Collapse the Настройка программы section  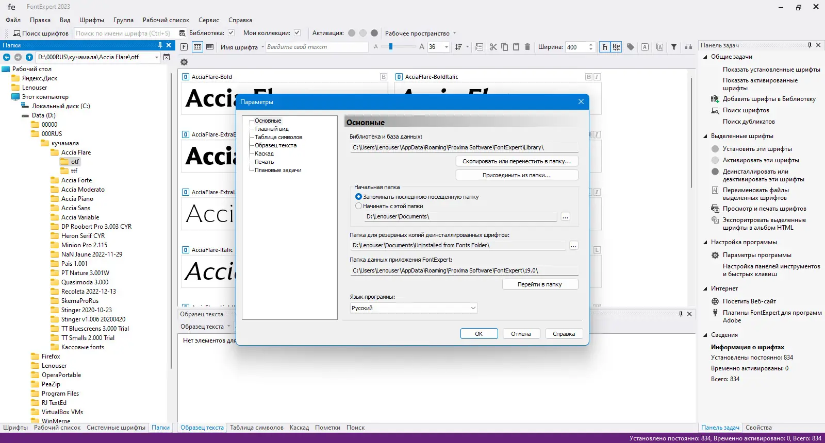[x=705, y=242]
